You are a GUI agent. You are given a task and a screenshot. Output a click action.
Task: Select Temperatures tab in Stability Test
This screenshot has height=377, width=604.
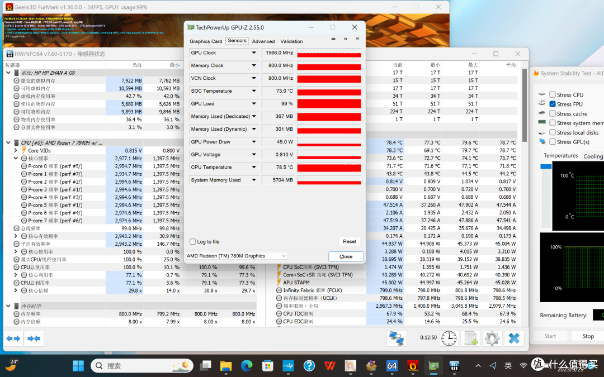tap(560, 155)
